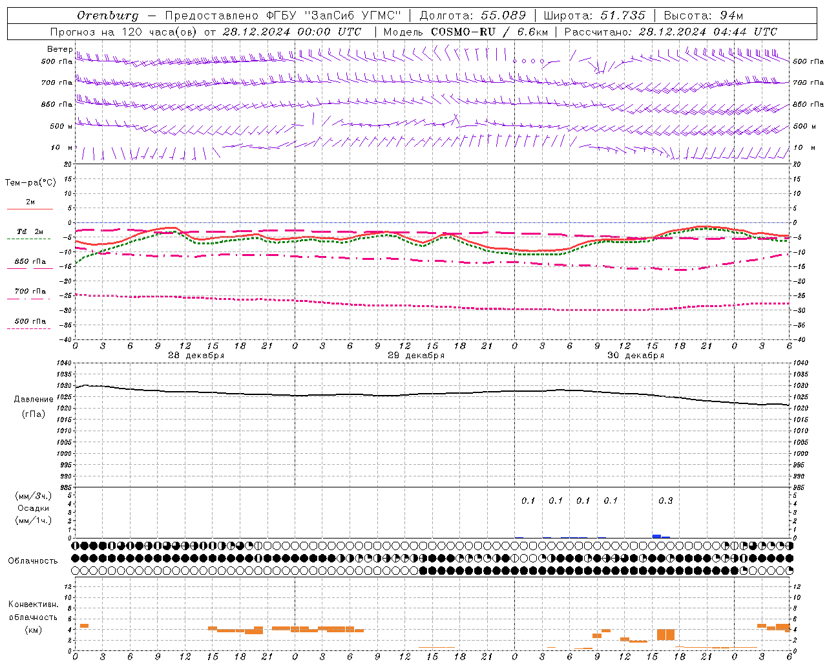
Task: Click the "(км)" unit label under convective cloudiness
Action: tap(34, 630)
